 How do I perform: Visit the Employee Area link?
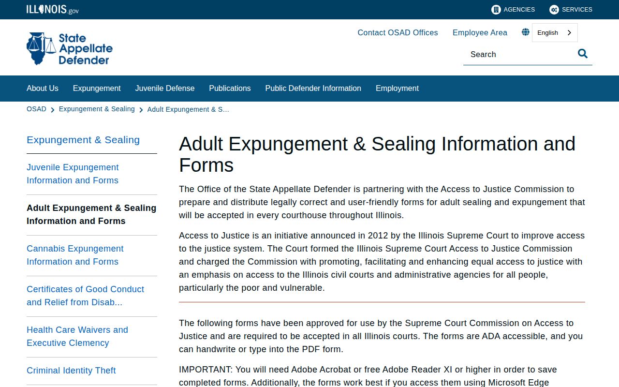coord(480,32)
